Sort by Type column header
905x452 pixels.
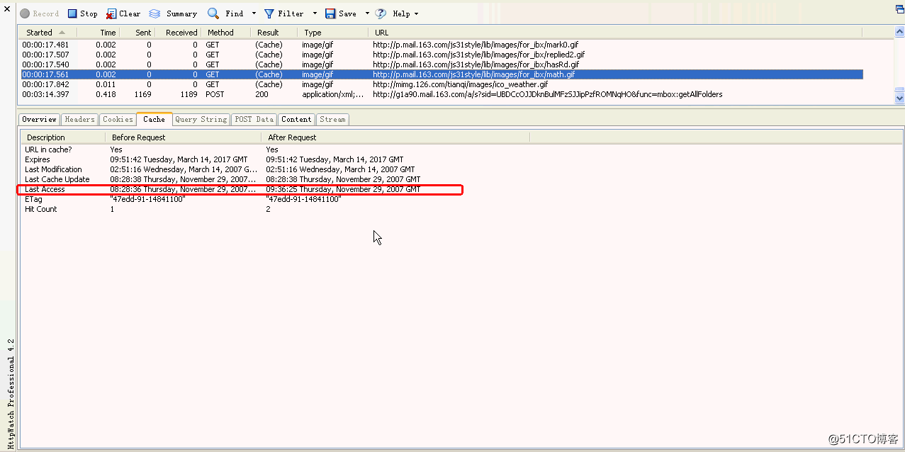pyautogui.click(x=333, y=33)
